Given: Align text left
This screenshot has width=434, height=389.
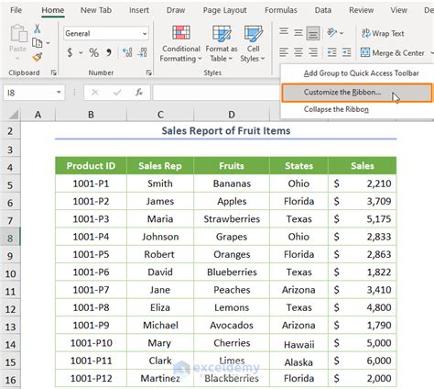Looking at the screenshot, I should click(284, 52).
